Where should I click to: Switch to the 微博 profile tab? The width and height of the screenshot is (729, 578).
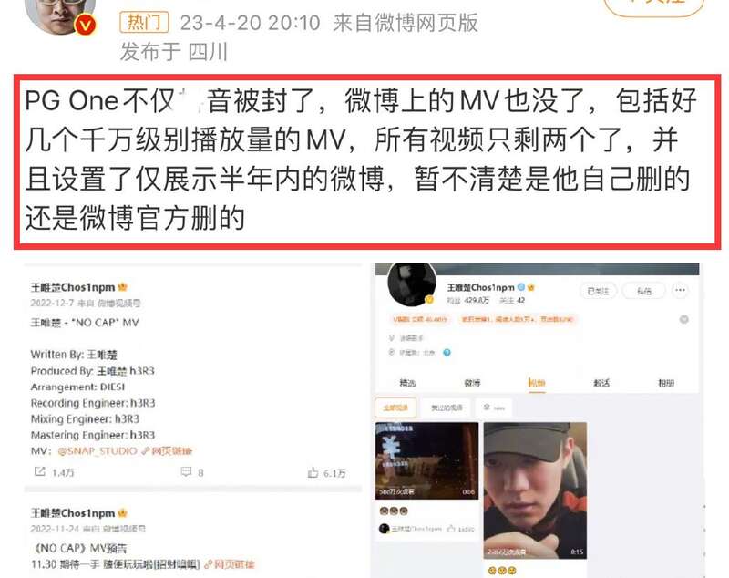(x=472, y=383)
